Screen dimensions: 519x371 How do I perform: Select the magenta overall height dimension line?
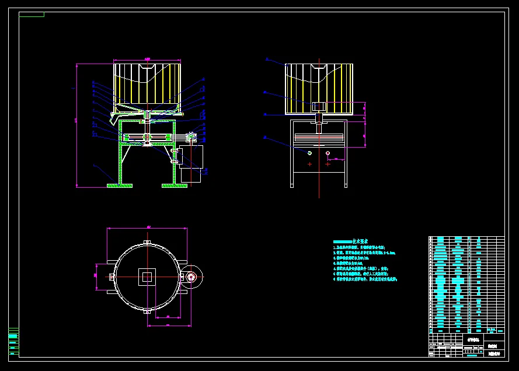(x=77, y=125)
